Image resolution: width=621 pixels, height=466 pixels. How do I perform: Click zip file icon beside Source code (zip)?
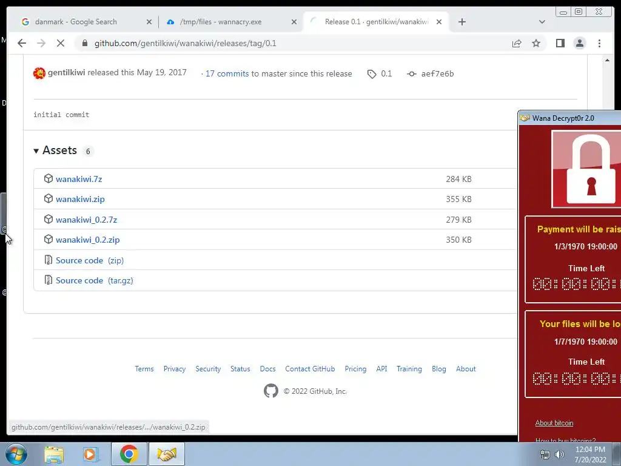click(x=49, y=260)
